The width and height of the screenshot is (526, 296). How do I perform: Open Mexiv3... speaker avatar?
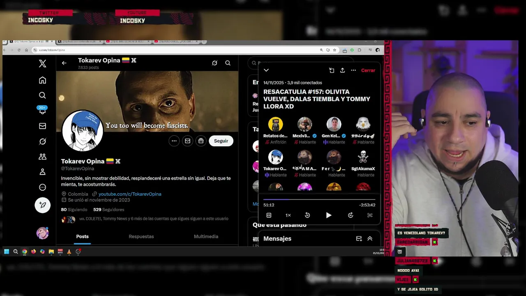click(305, 124)
